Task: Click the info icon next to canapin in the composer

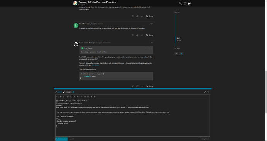Action: [74, 92]
